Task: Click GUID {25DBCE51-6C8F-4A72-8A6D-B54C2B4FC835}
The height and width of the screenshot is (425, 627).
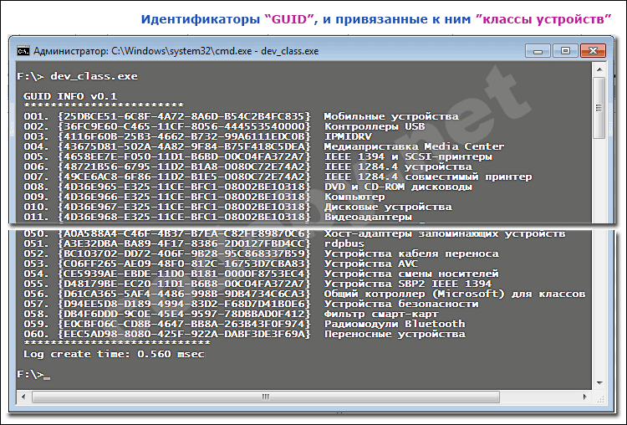Action: pos(185,117)
